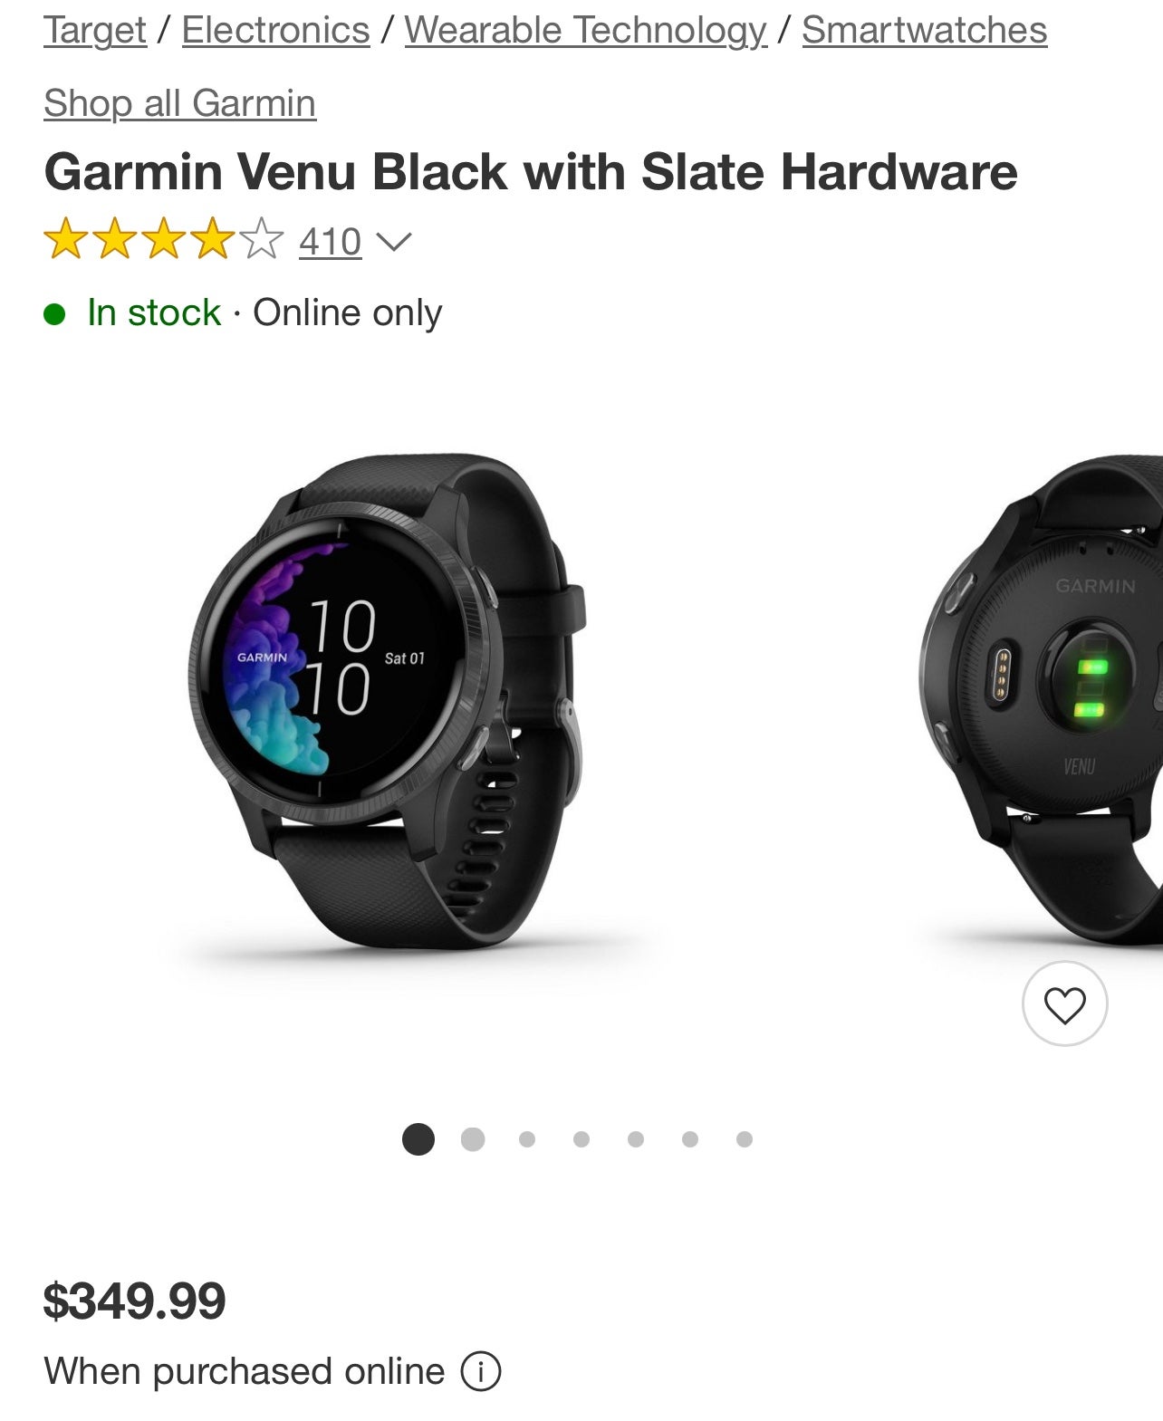Click the green In stock status dot
The height and width of the screenshot is (1421, 1163).
click(x=54, y=313)
